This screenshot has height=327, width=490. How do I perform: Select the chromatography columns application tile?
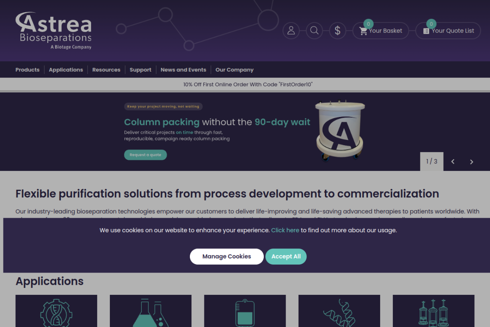click(x=433, y=311)
